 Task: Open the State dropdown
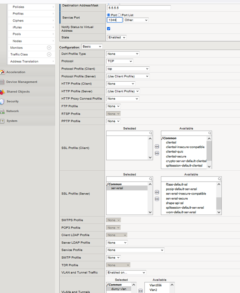(x=117, y=38)
